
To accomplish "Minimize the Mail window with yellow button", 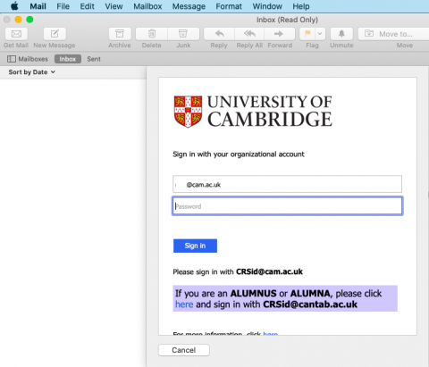I will [18, 20].
